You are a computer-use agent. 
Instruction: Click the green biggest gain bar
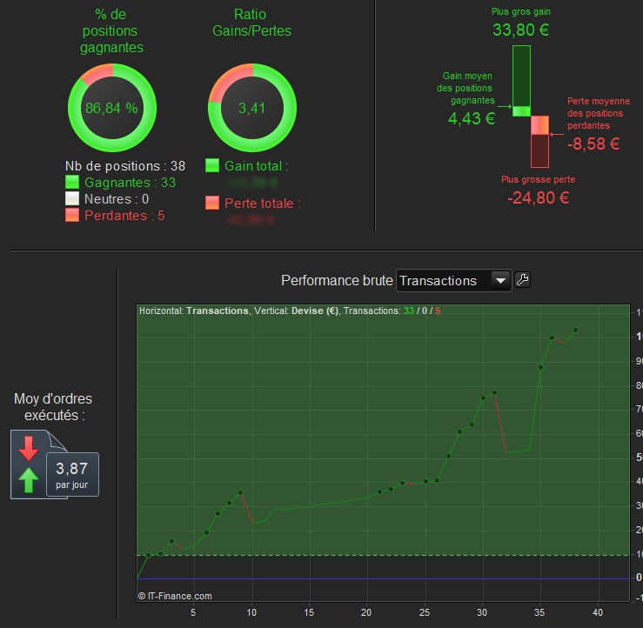521,81
